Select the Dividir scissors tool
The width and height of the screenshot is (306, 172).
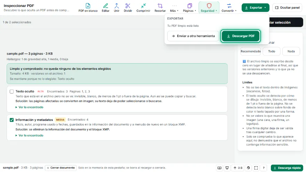click(x=128, y=8)
